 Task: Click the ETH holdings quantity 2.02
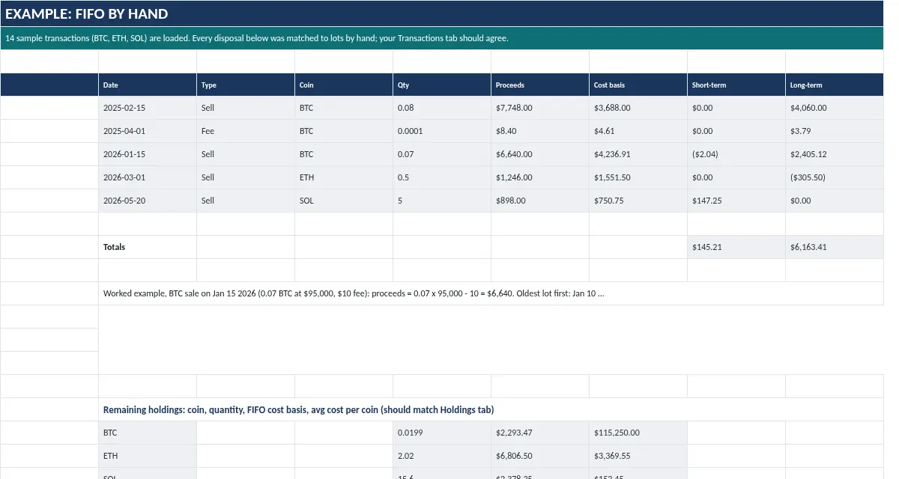click(442, 456)
